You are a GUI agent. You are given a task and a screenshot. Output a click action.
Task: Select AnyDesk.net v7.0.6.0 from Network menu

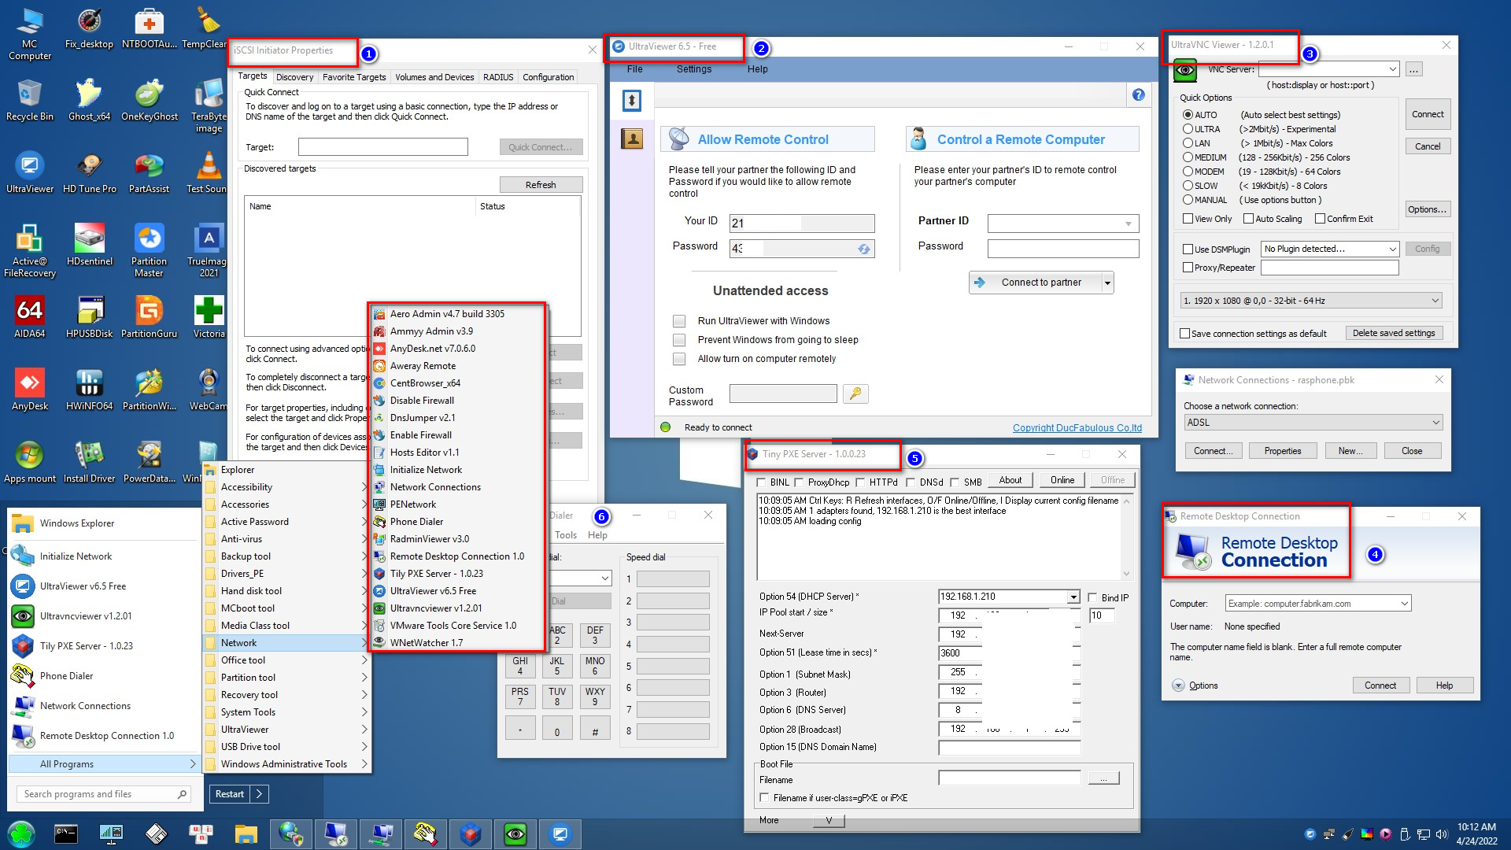432,349
